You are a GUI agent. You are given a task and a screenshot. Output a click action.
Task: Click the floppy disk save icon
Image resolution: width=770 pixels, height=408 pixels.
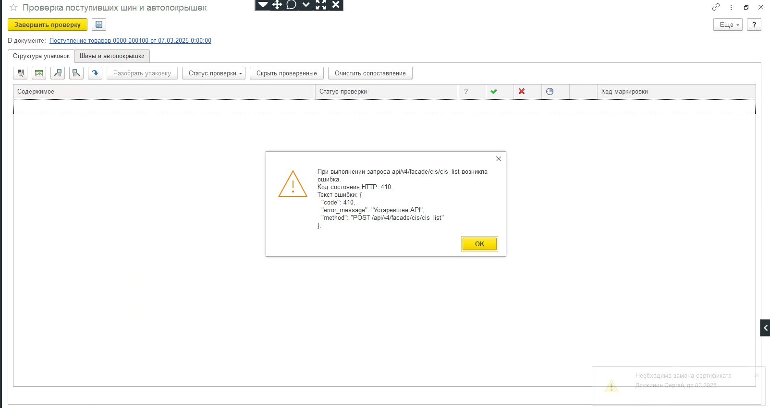pyautogui.click(x=99, y=24)
